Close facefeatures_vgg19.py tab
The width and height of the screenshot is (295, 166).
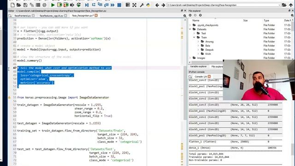tap(65, 15)
